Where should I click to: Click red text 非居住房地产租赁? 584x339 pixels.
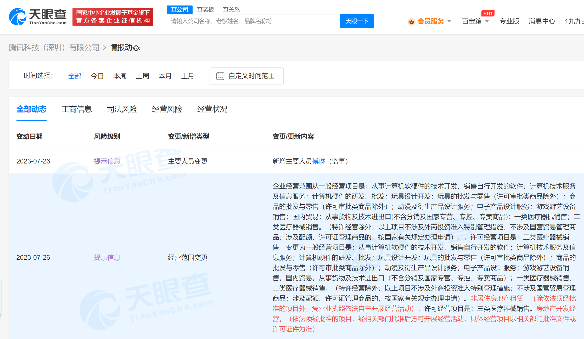pos(497,298)
